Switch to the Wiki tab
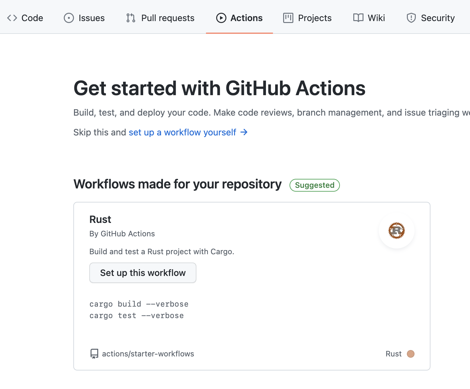 (x=376, y=18)
